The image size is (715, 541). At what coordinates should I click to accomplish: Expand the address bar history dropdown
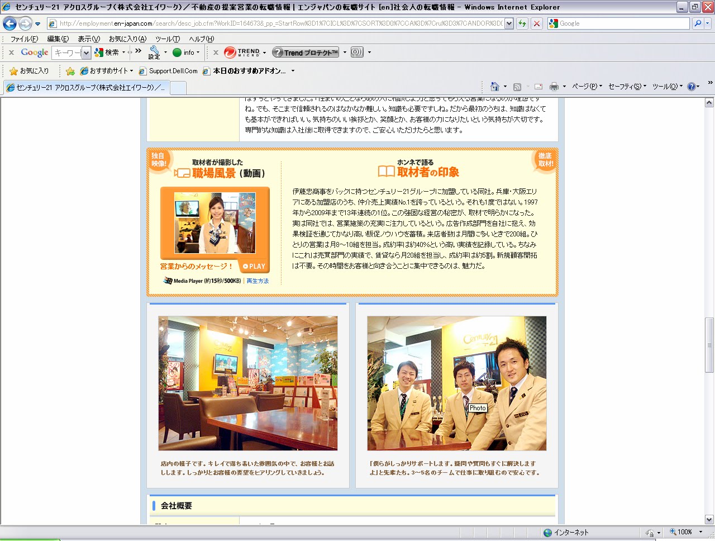[x=509, y=23]
